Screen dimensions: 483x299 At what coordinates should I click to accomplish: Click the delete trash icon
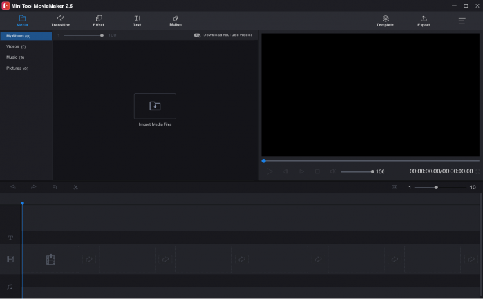click(x=55, y=188)
